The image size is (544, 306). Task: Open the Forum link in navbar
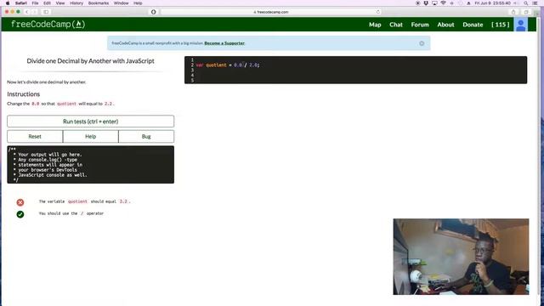(420, 25)
